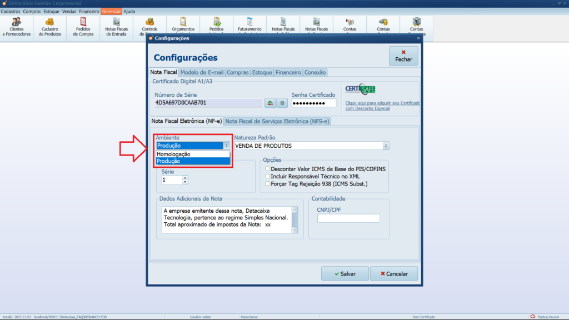The width and height of the screenshot is (569, 320).
Task: Click the Fechar button
Action: [x=403, y=56]
